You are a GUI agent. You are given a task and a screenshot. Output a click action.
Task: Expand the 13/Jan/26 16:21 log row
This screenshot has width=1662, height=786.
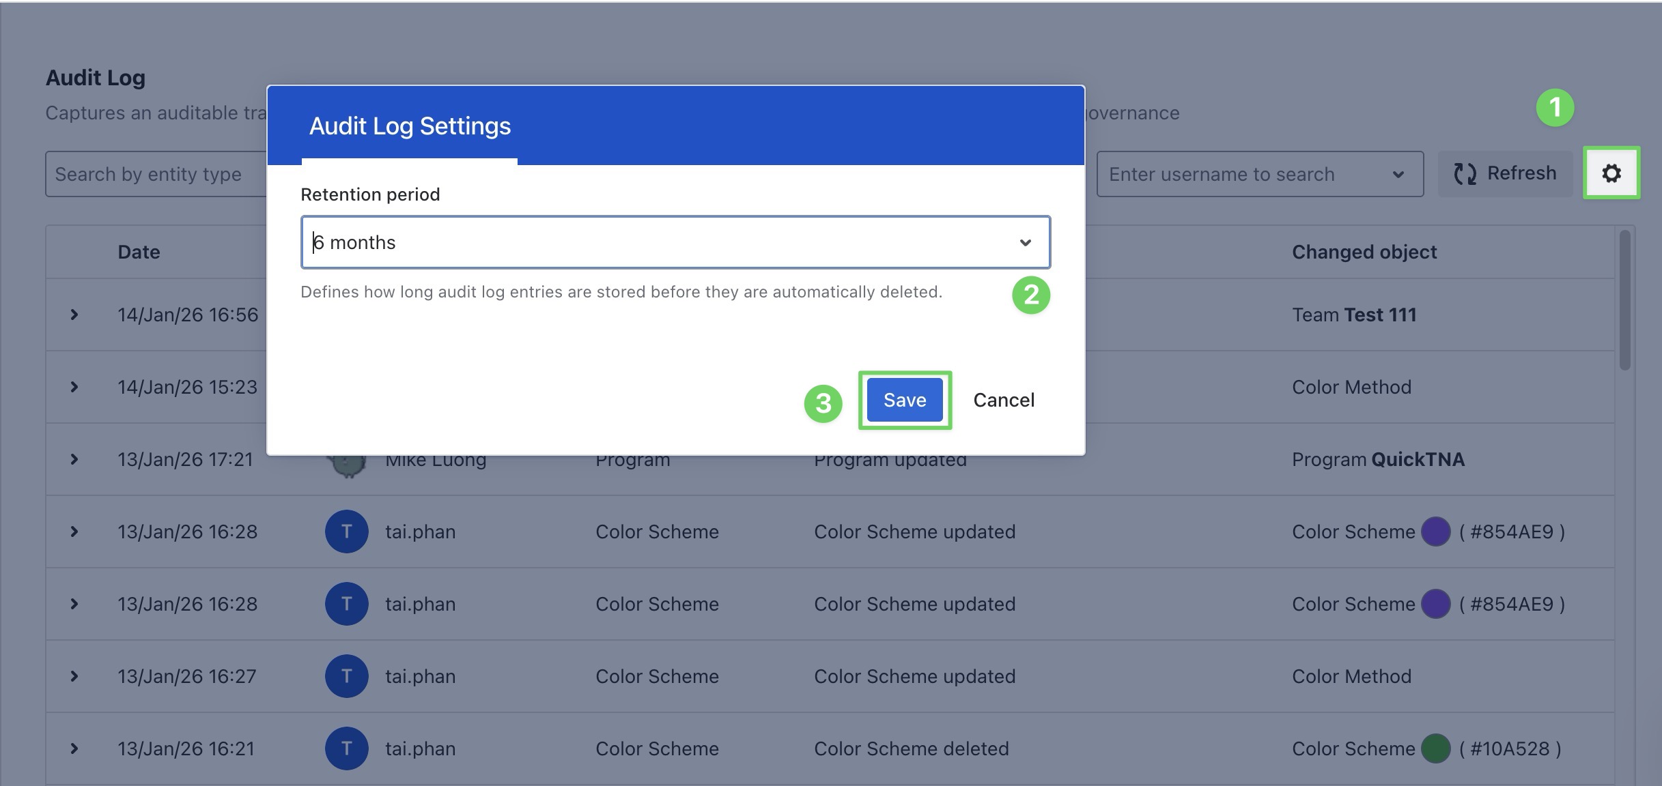pos(74,748)
